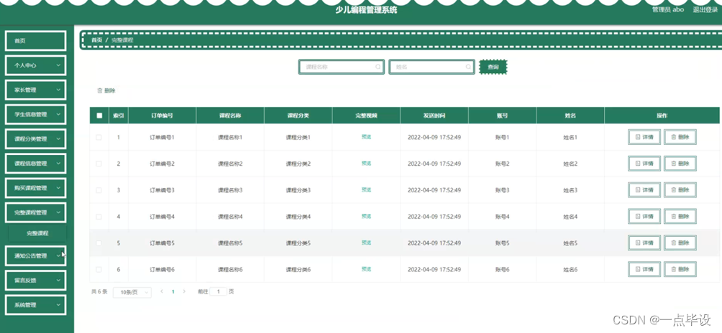
Task: Open 详情 for row 姓名2
Action: tap(644, 164)
